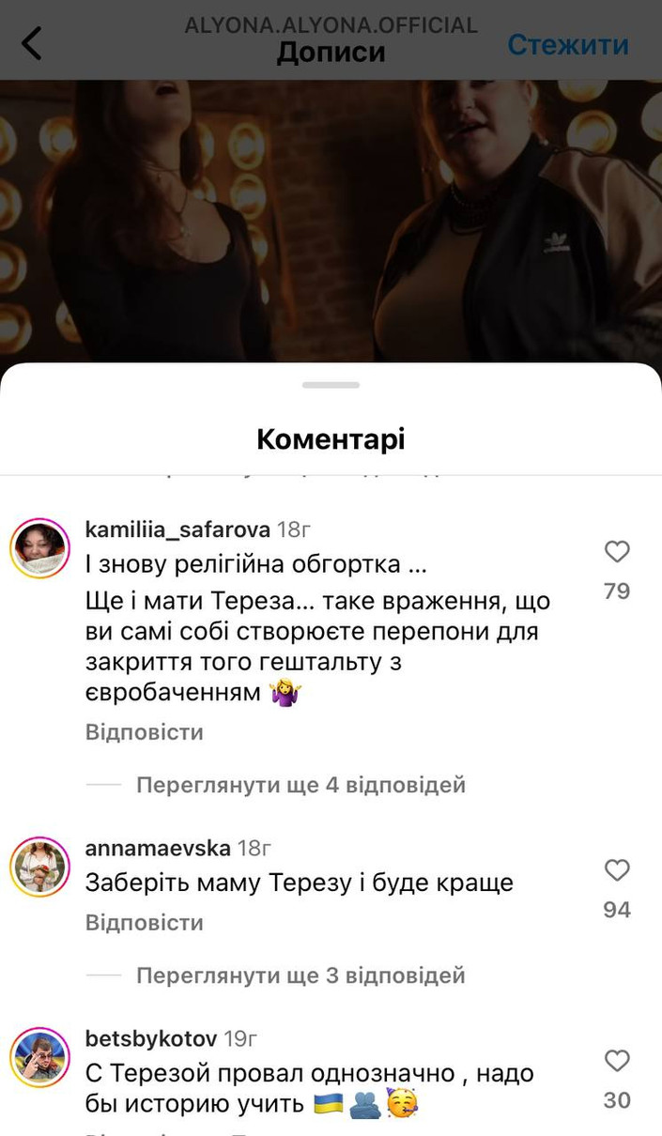Tap the back arrow icon
Viewport: 662px width, 1136px height.
pyautogui.click(x=32, y=43)
